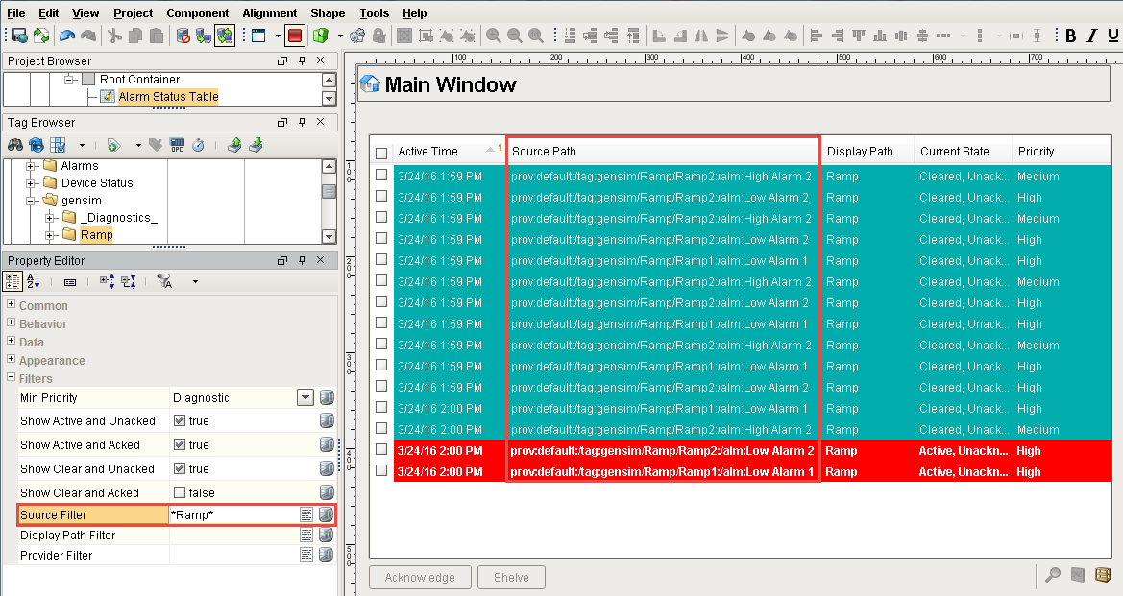
Task: Click the Undo arrow in toolbar
Action: [x=67, y=36]
